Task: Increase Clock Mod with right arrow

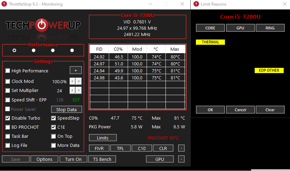Action: (79, 81)
